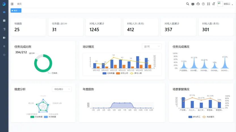Click the 任务数: 进行中 value 31
This screenshot has height=132, width=236.
click(x=54, y=30)
